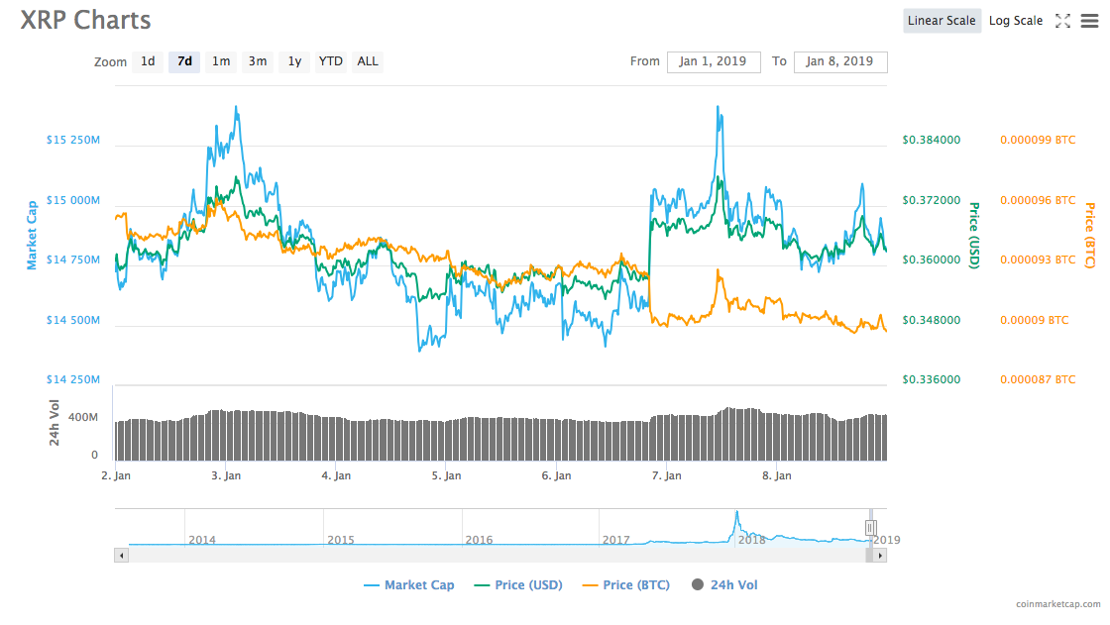Click the From date field showing Jan 1, 2019

[x=713, y=61]
